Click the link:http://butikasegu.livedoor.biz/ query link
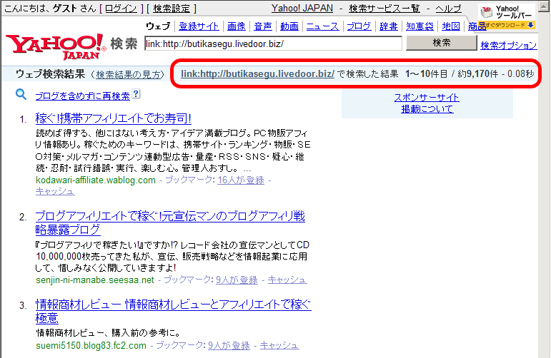The image size is (551, 358). [257, 73]
